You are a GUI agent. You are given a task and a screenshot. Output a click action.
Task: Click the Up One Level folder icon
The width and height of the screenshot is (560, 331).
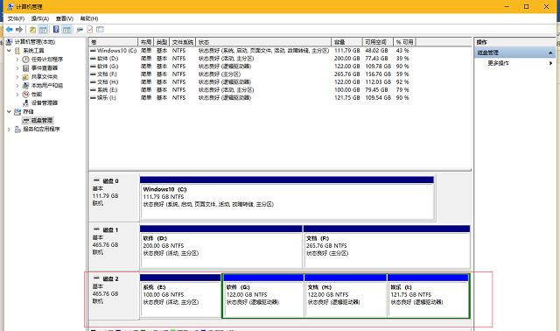32,29
